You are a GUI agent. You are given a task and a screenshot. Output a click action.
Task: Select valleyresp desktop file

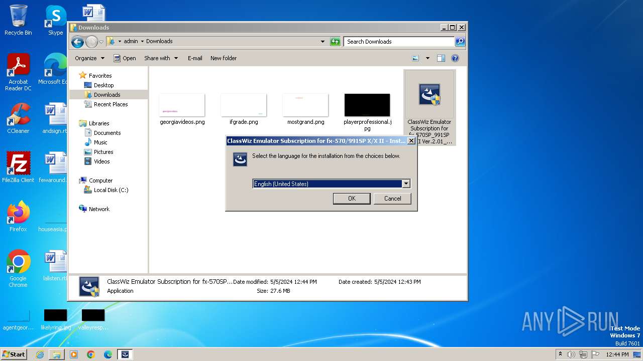pyautogui.click(x=93, y=320)
